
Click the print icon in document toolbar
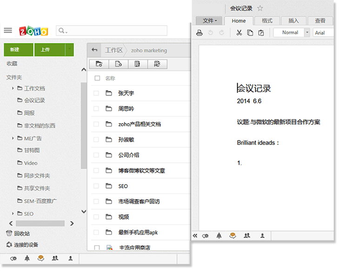click(199, 33)
